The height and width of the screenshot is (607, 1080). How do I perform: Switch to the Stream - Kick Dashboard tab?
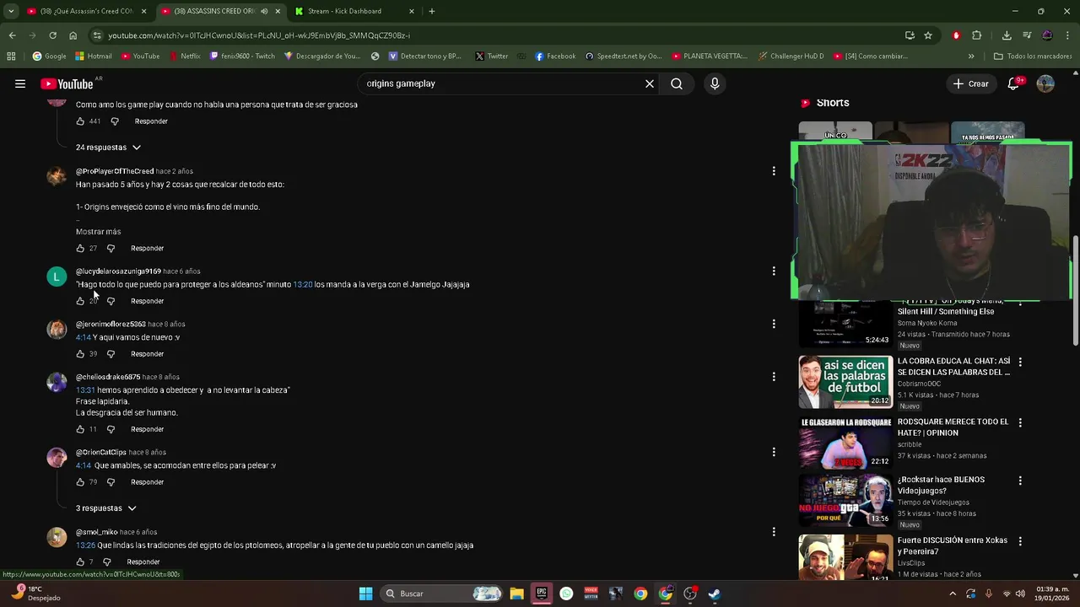pyautogui.click(x=354, y=11)
